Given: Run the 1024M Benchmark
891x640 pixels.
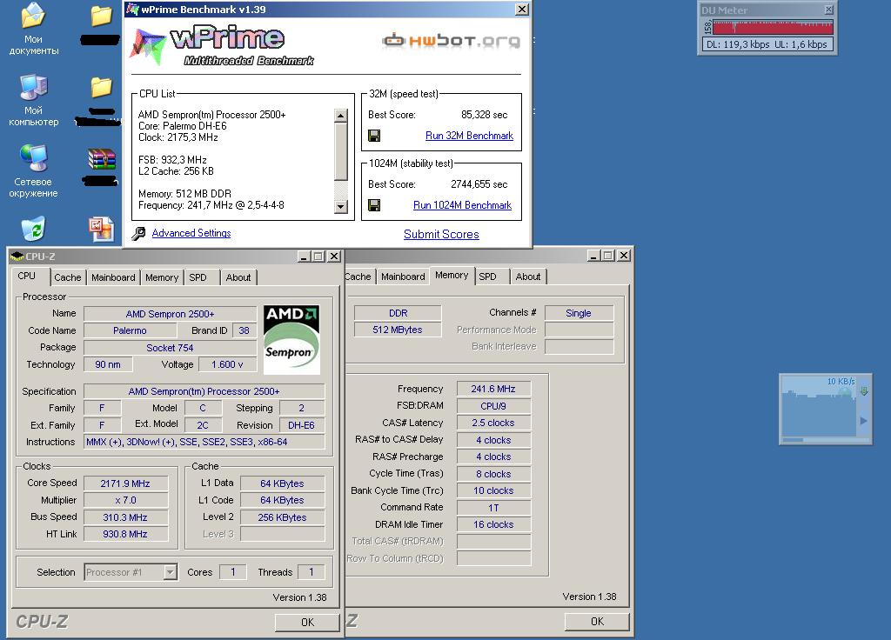Looking at the screenshot, I should 463,205.
